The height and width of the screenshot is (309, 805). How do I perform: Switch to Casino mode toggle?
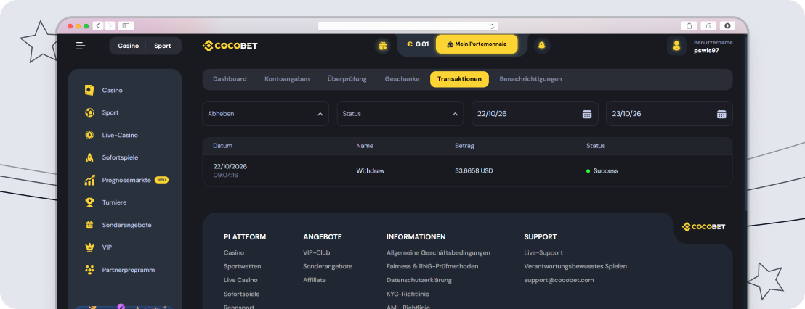tap(129, 46)
